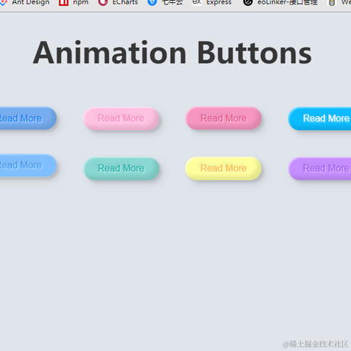This screenshot has width=351, height=351.
Task: Click the Ant Design bookmark favicon
Action: click(x=3, y=2)
